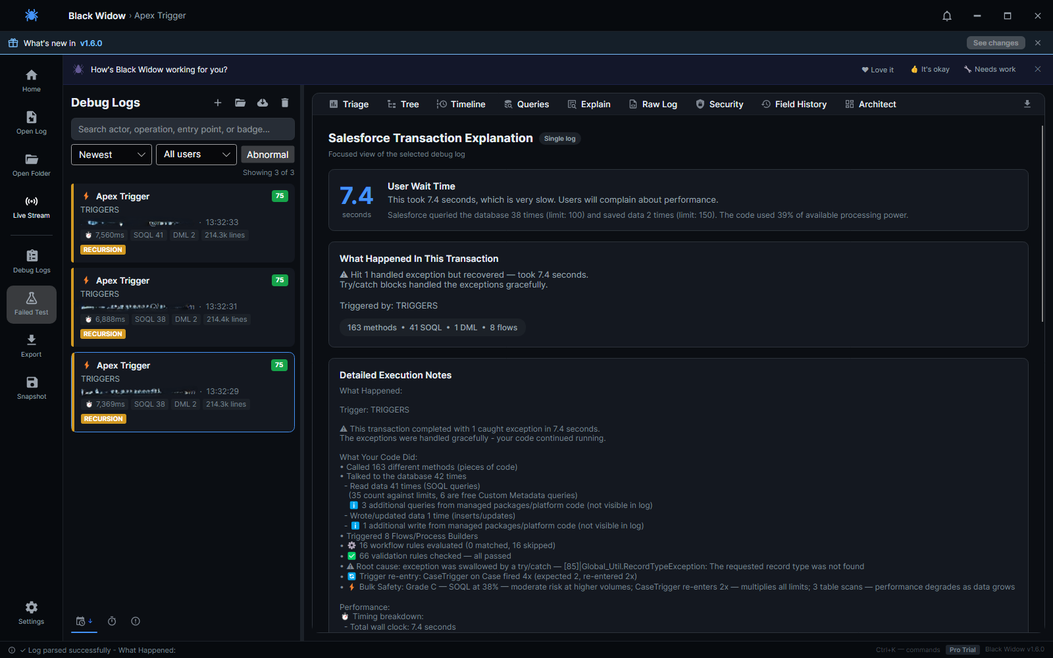Sort logs by errors using exclamation icon
The height and width of the screenshot is (658, 1053).
point(136,621)
